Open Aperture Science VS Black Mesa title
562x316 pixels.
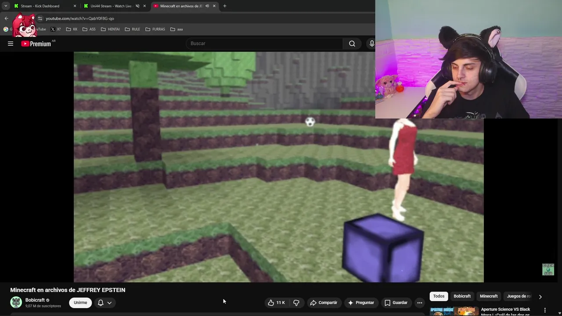(506, 311)
